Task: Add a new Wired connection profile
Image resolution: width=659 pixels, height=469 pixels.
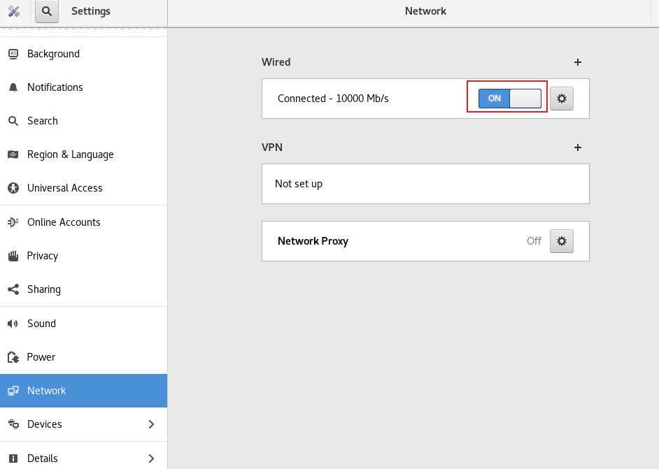Action: pos(578,62)
